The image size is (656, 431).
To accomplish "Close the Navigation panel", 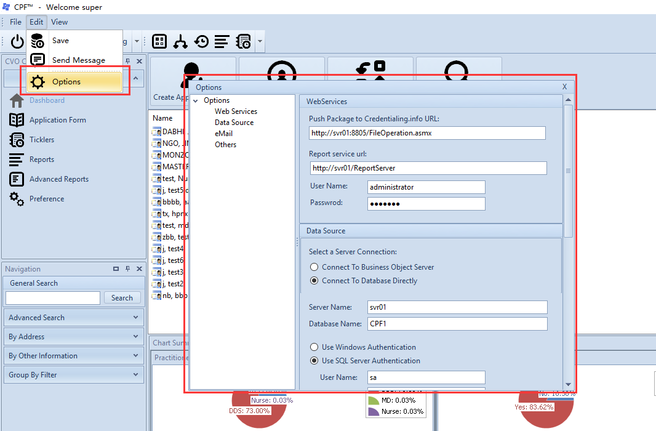I will click(139, 268).
